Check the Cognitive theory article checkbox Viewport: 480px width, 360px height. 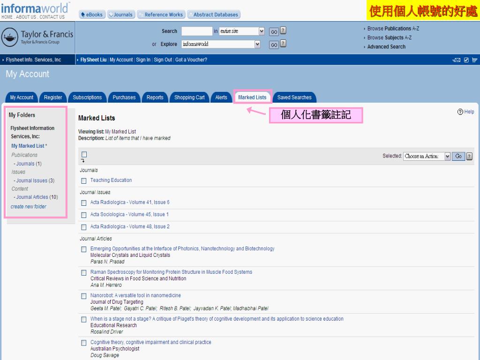click(x=83, y=343)
